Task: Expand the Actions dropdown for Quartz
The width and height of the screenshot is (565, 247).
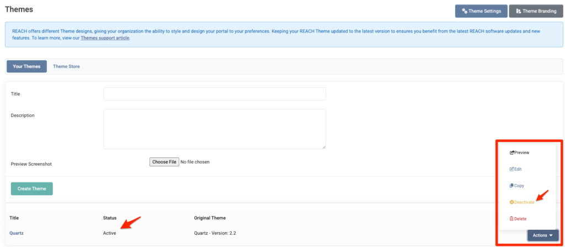Action: click(x=543, y=235)
